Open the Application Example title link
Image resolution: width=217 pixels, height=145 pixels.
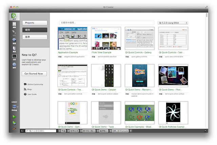pos(68,52)
